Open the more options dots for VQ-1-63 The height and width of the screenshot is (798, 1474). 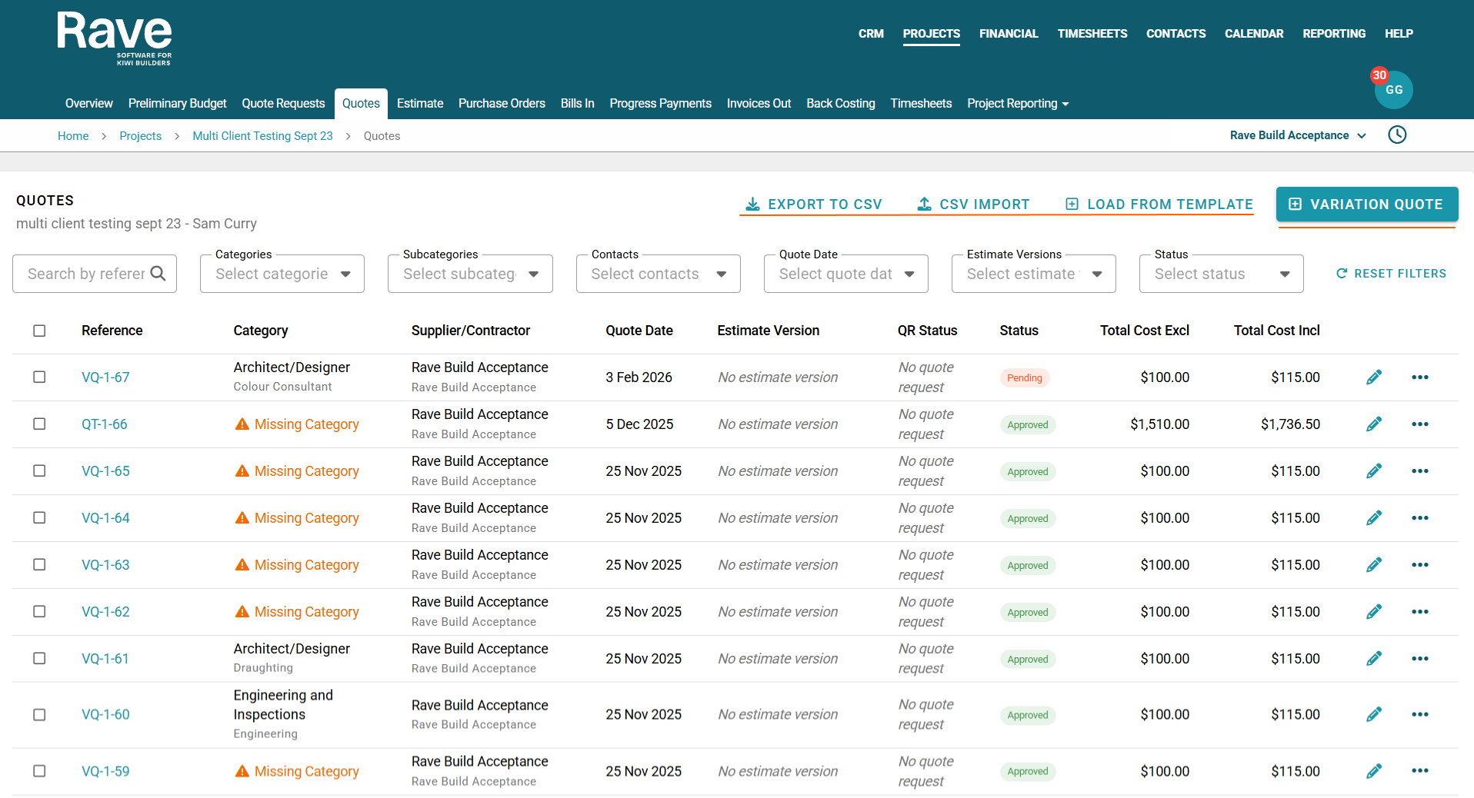1419,565
